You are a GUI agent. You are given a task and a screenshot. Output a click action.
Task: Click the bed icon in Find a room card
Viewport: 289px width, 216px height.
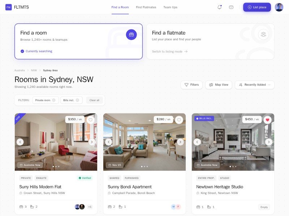pyautogui.click(x=131, y=35)
